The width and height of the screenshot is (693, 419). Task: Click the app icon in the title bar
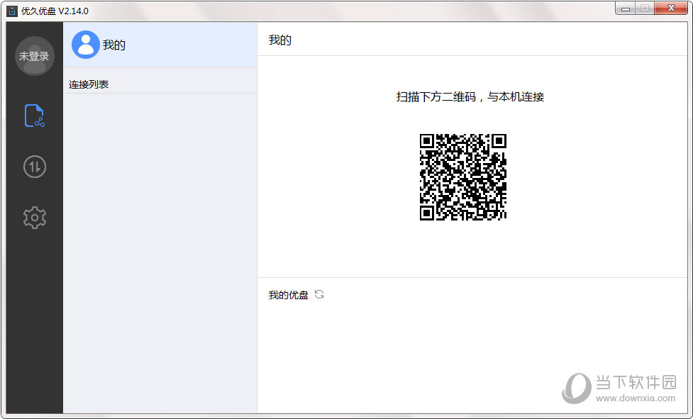pos(12,11)
